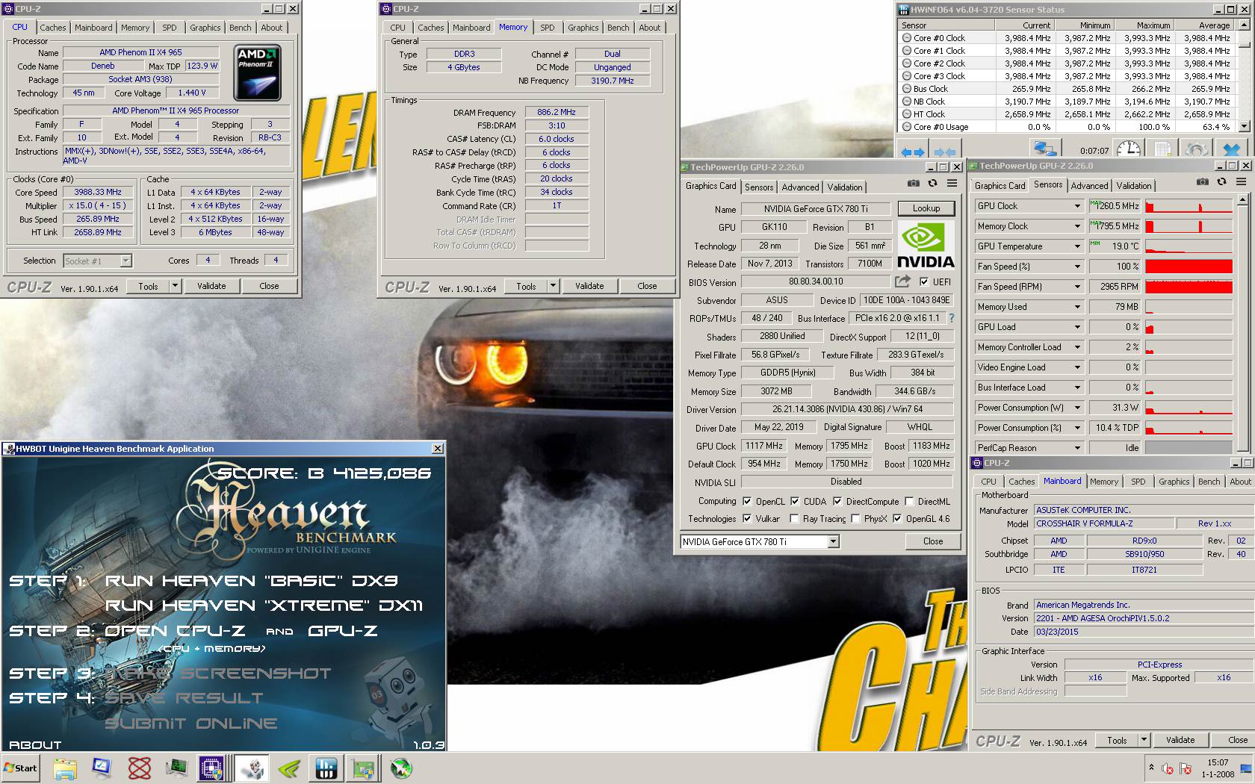Click the Lookup button in GPU-Z

pyautogui.click(x=926, y=208)
